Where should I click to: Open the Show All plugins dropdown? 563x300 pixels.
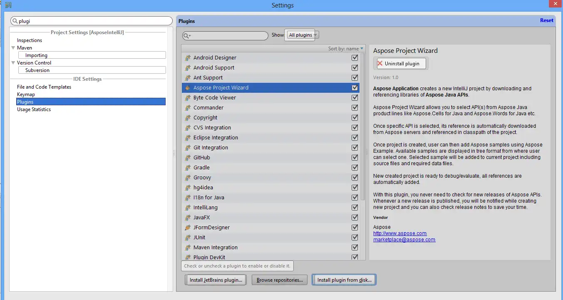tap(303, 35)
